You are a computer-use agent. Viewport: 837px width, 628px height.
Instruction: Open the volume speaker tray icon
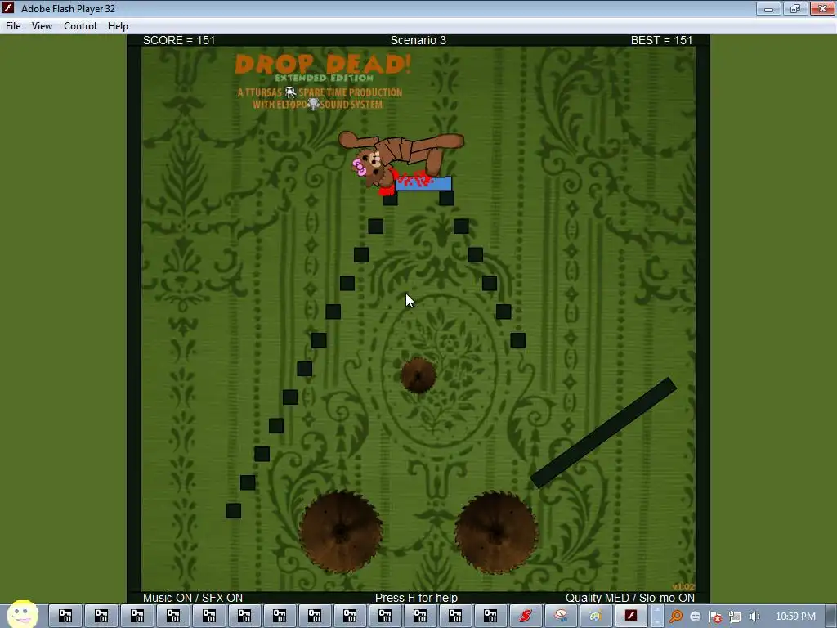tap(754, 617)
